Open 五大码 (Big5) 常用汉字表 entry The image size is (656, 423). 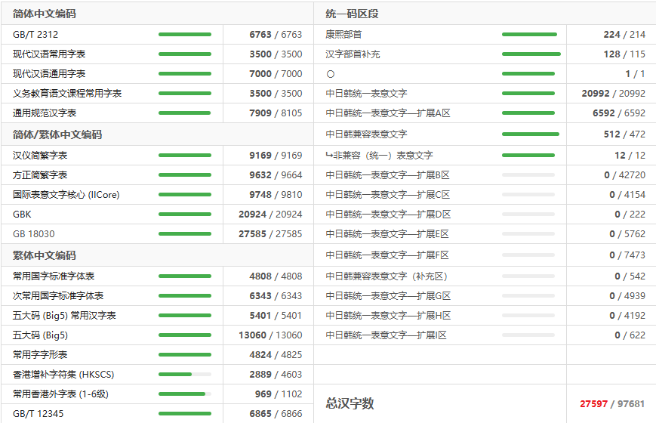(64, 316)
